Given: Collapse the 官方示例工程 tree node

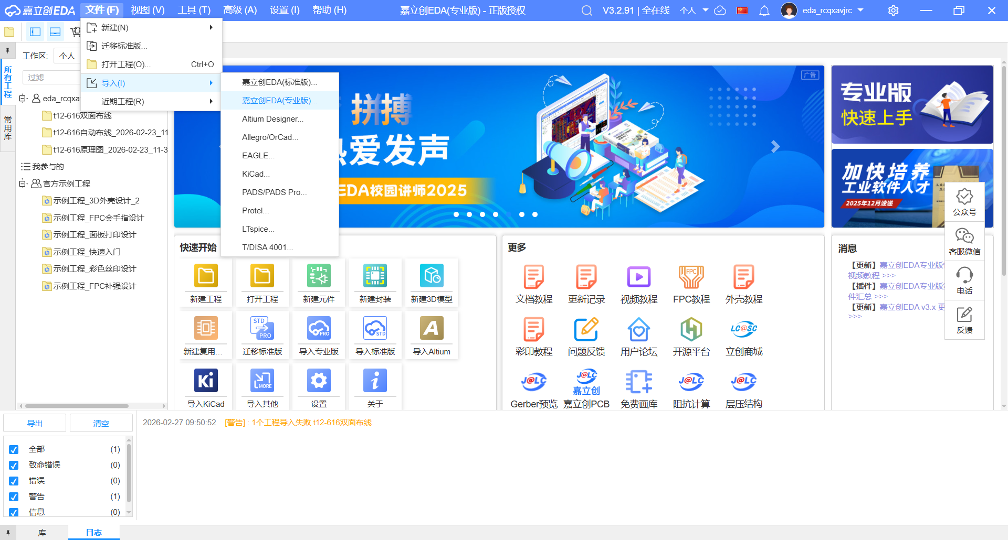Looking at the screenshot, I should coord(23,183).
